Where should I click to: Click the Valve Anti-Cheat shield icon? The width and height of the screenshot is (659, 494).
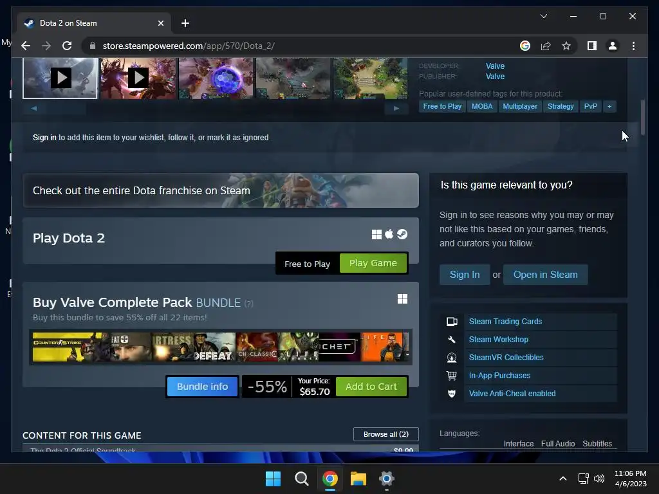point(452,394)
